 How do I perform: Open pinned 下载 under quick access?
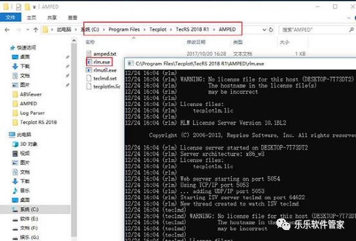[x=25, y=66]
